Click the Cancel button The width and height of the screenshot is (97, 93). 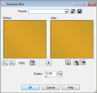click(x=50, y=87)
